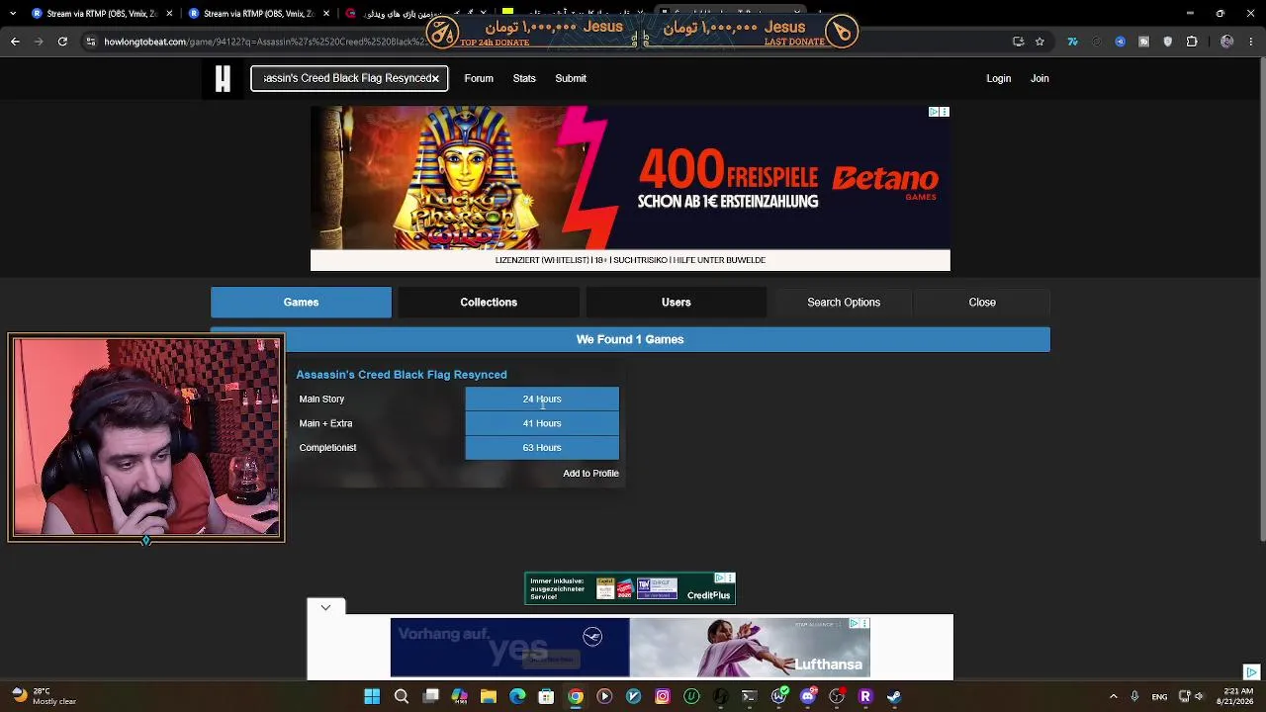Open Microsoft Store from the taskbar
This screenshot has width=1266, height=712.
pyautogui.click(x=546, y=697)
